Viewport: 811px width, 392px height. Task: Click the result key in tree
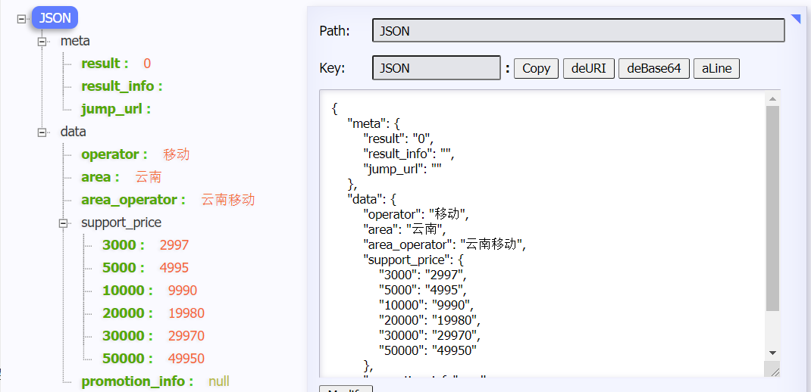coord(105,64)
